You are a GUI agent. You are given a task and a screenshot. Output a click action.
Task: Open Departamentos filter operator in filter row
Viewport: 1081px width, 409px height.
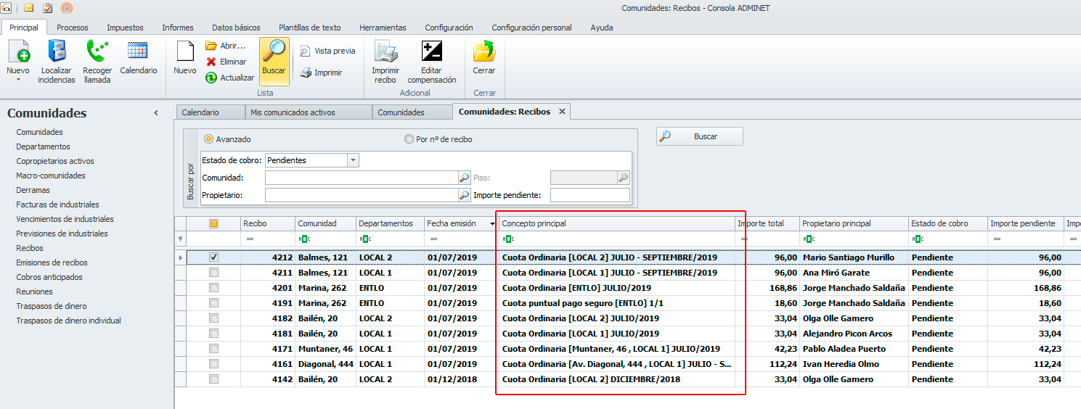pos(364,239)
